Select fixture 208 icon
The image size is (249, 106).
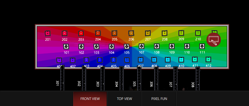click(x=165, y=33)
